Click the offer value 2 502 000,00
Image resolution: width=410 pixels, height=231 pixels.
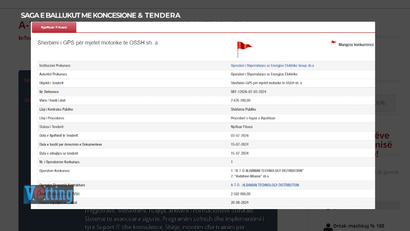pos(241,194)
